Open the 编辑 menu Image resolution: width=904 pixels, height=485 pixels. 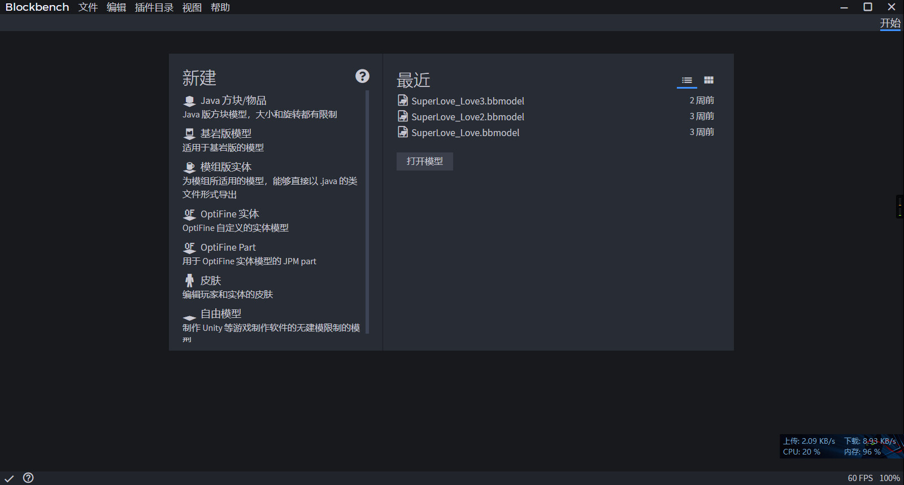click(116, 7)
